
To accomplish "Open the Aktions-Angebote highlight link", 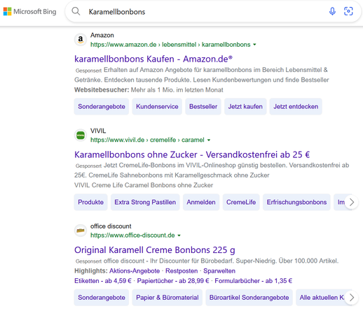I will 135,271.
